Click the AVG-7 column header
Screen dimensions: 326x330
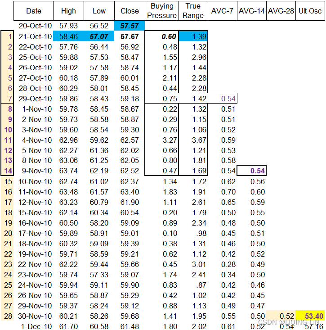[223, 11]
